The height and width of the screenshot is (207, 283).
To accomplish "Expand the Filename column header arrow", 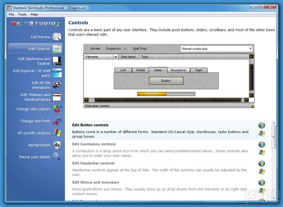I will point(116,57).
